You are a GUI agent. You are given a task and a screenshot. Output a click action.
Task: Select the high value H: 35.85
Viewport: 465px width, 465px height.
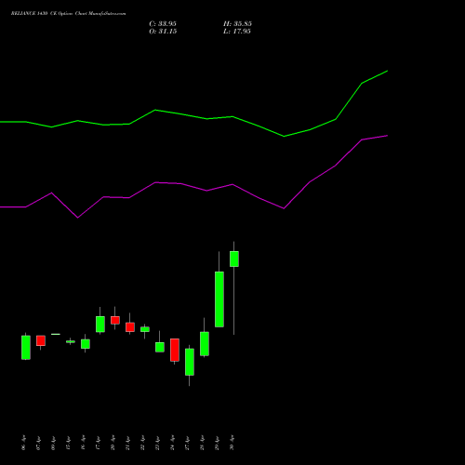tap(237, 24)
